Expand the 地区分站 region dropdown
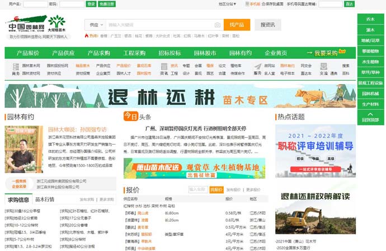This screenshot has width=386, height=251. click(x=227, y=4)
